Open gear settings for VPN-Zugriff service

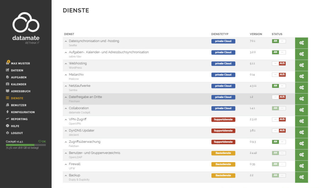pyautogui.click(x=301, y=121)
